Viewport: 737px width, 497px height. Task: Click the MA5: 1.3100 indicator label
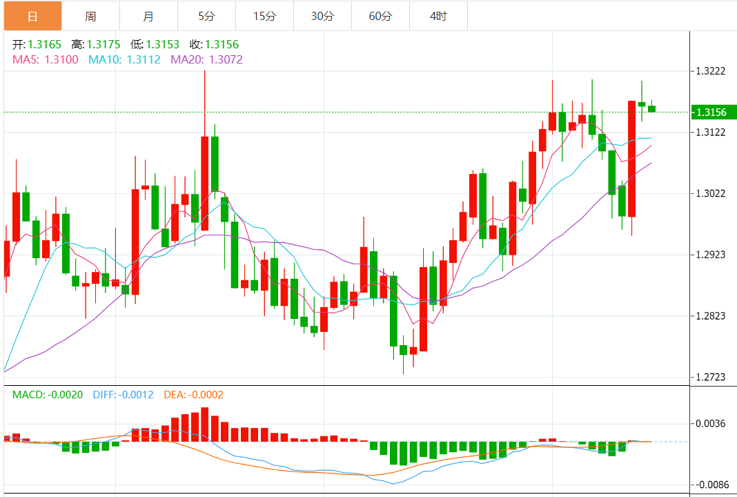tap(45, 60)
